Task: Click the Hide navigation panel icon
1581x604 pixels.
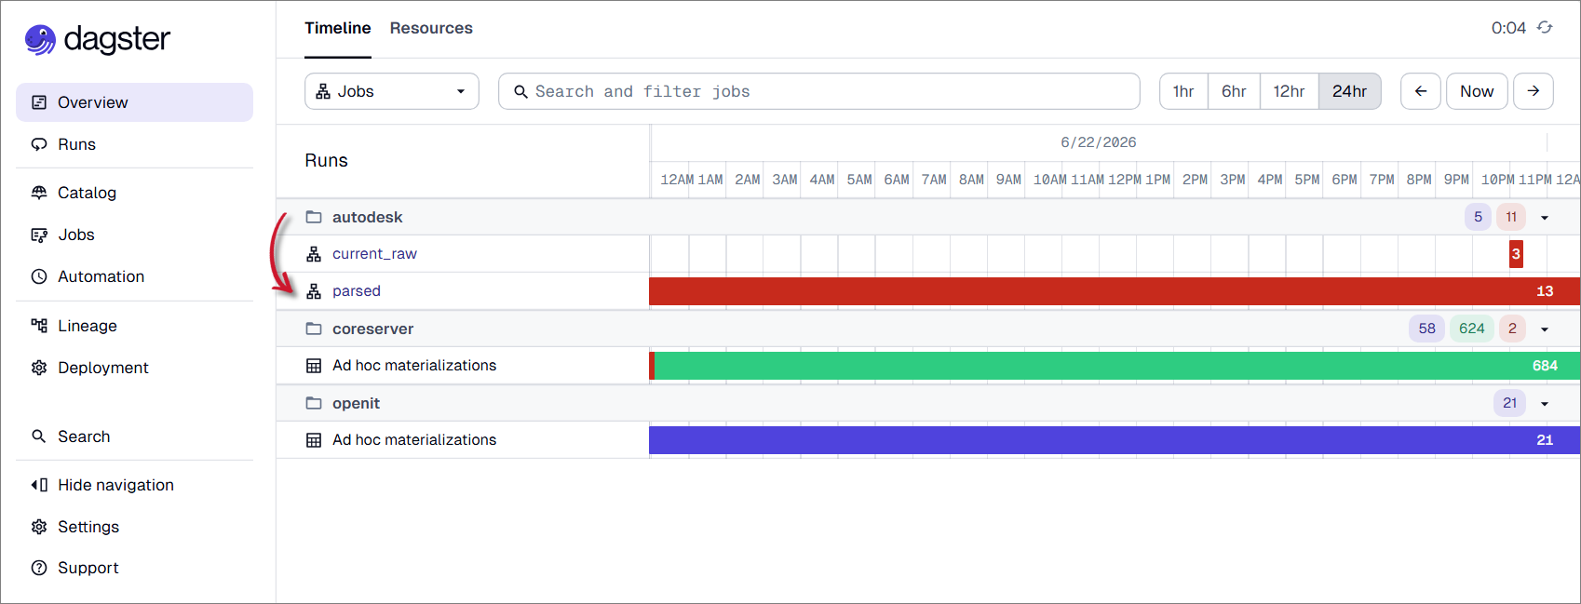Action: pyautogui.click(x=39, y=485)
